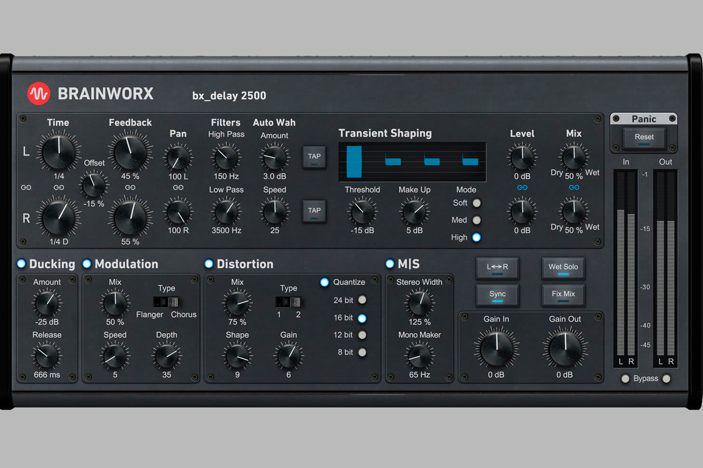Click the Panic Reset button
The image size is (703, 468).
644,138
